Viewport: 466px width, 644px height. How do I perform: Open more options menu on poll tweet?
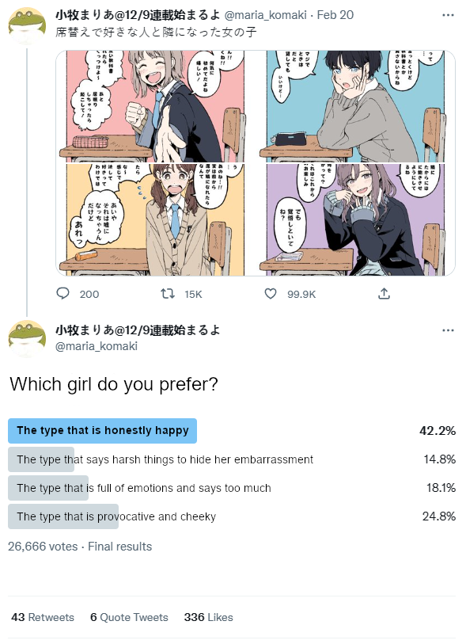448,330
